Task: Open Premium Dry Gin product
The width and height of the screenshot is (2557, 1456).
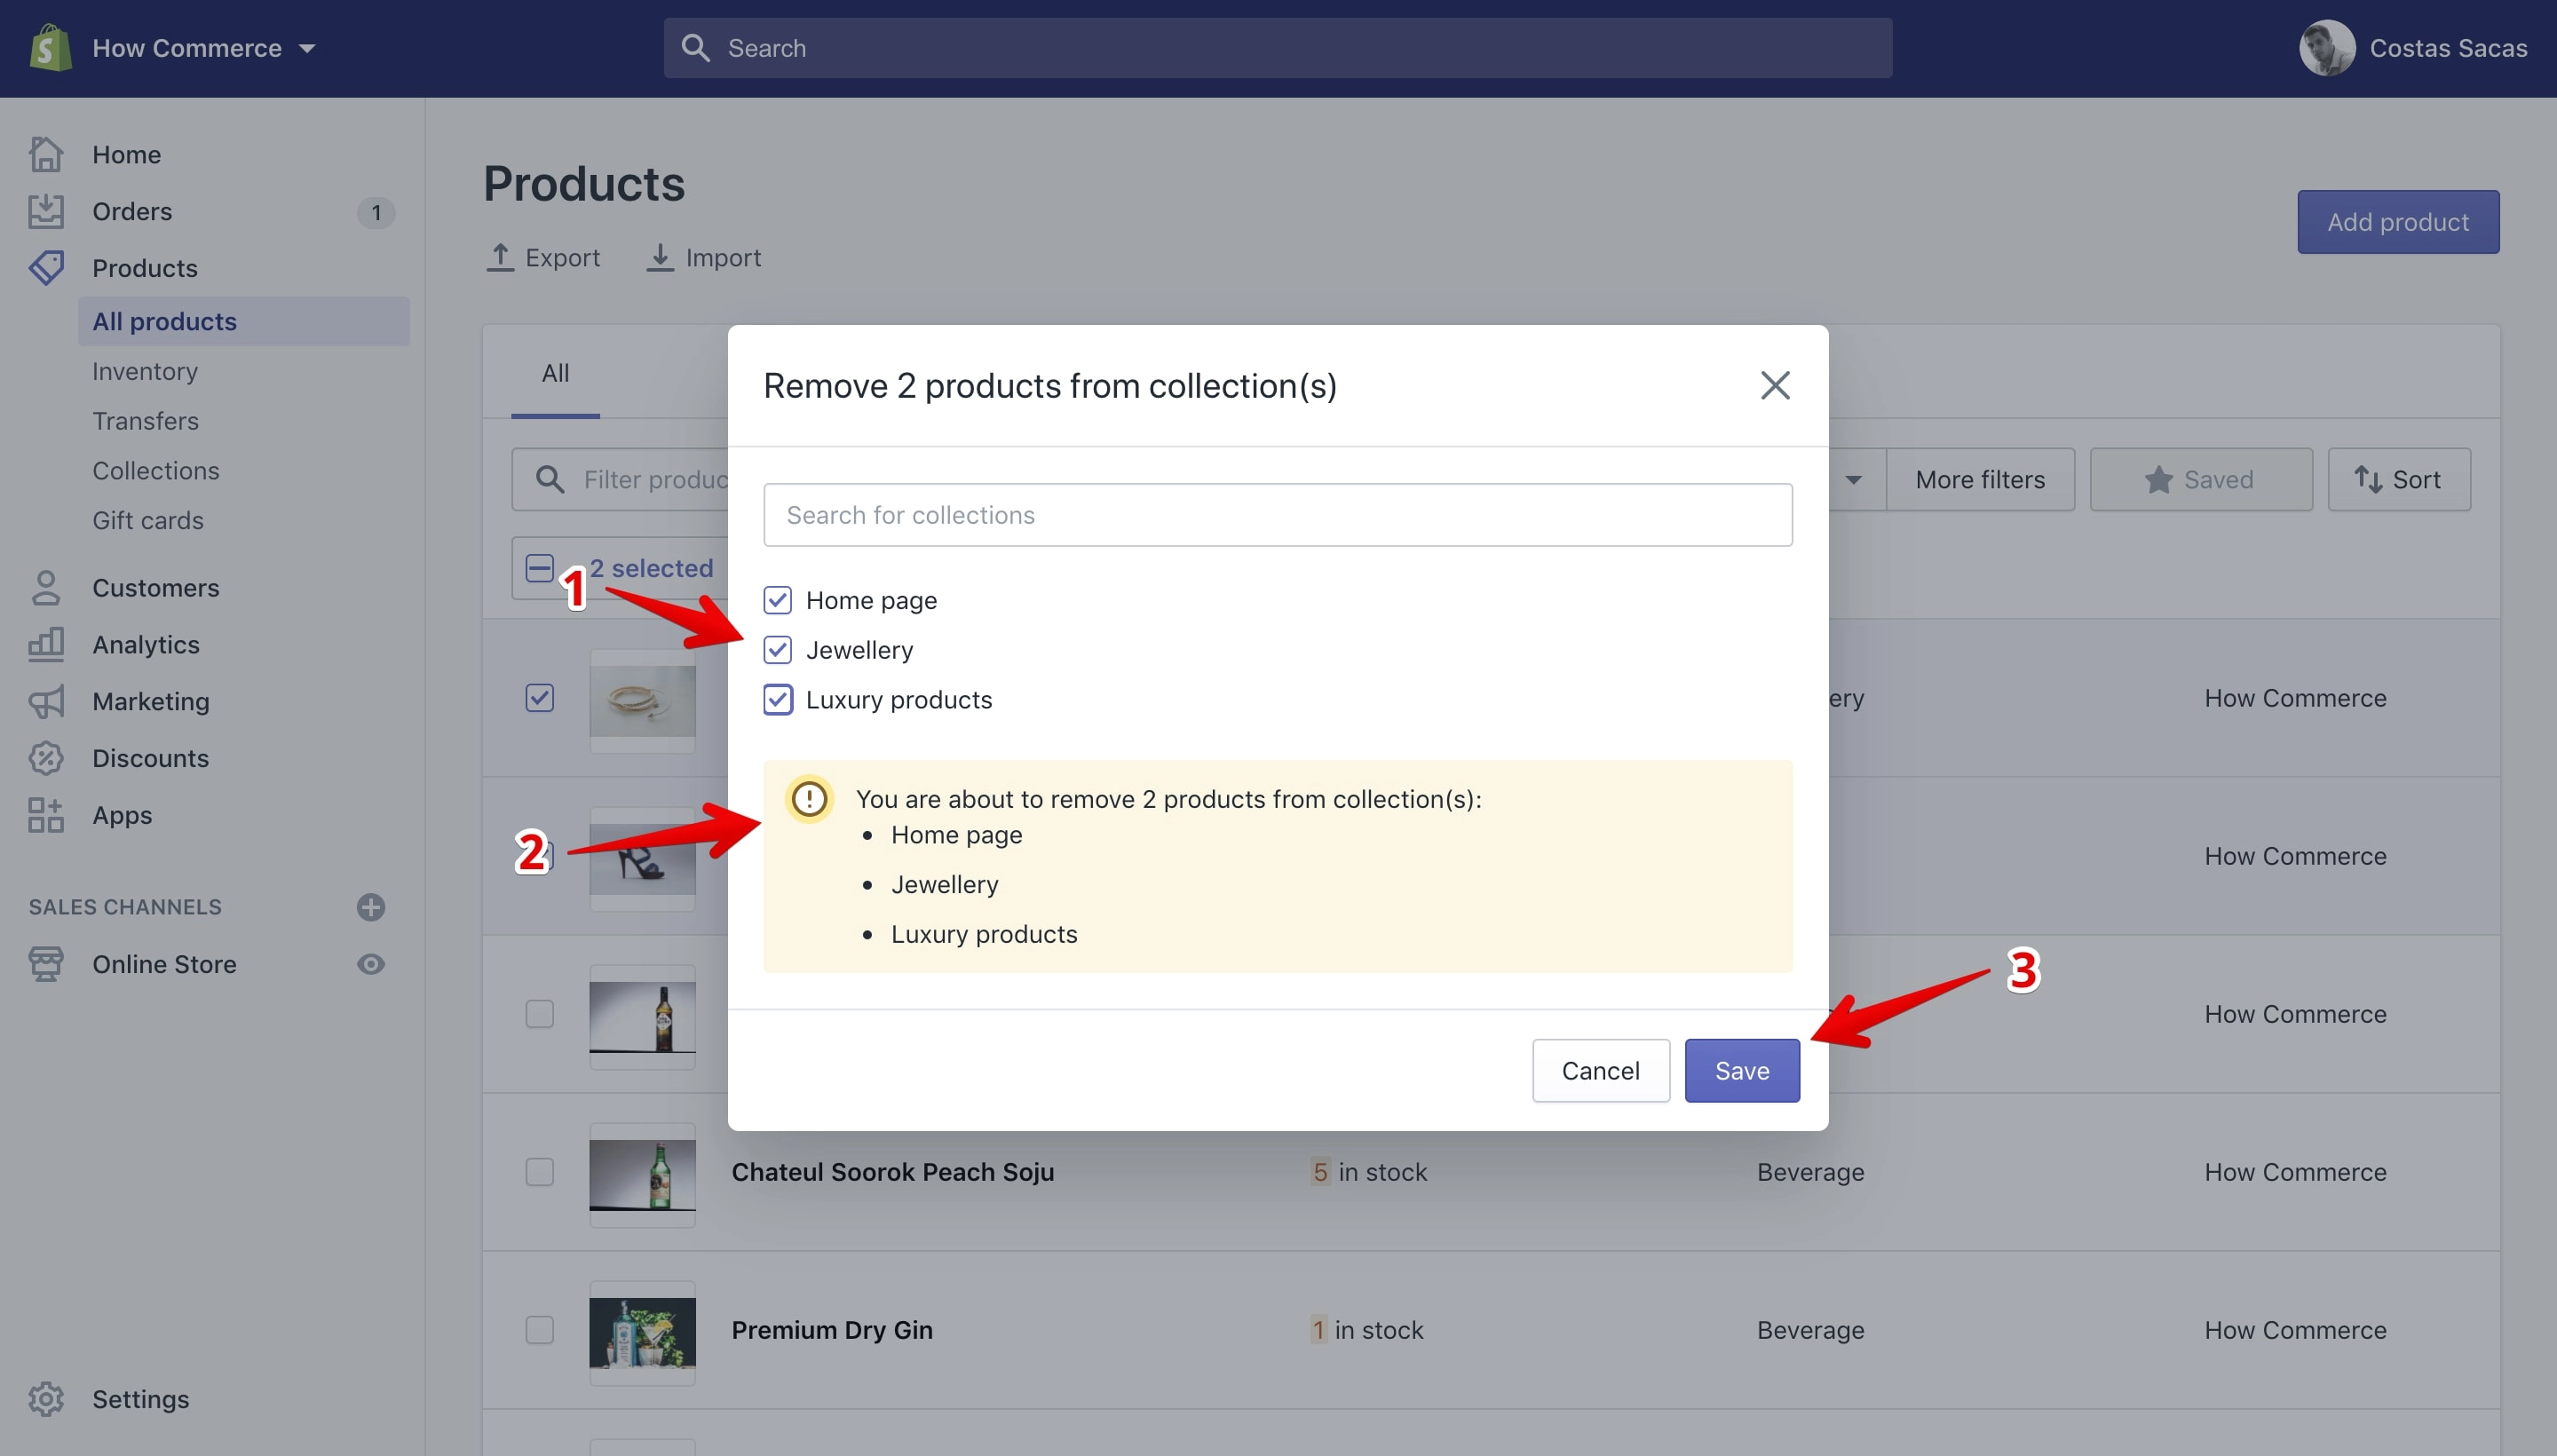Action: (832, 1330)
